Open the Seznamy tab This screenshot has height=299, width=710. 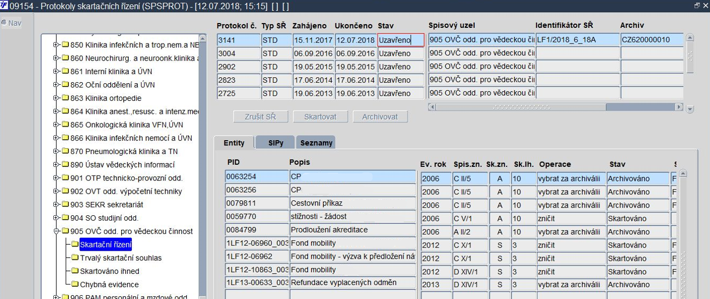pyautogui.click(x=316, y=143)
